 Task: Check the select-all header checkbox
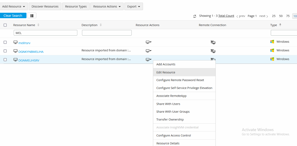coord(5,25)
